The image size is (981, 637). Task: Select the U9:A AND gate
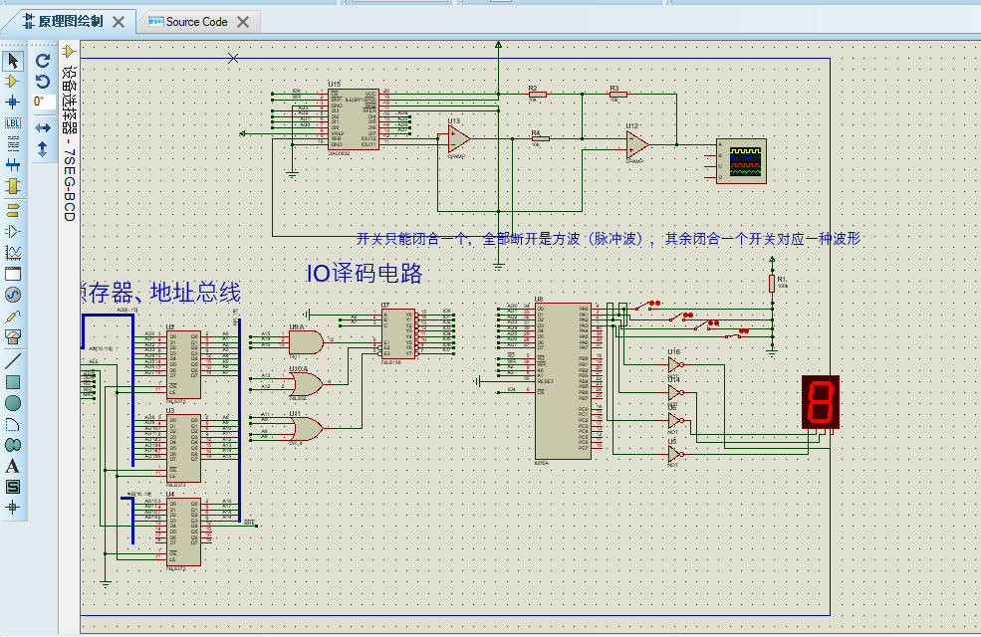pos(306,342)
